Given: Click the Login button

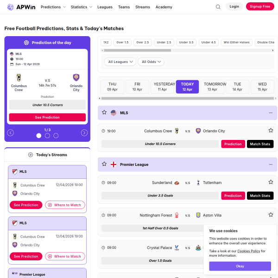Looking at the screenshot, I should tap(234, 6).
